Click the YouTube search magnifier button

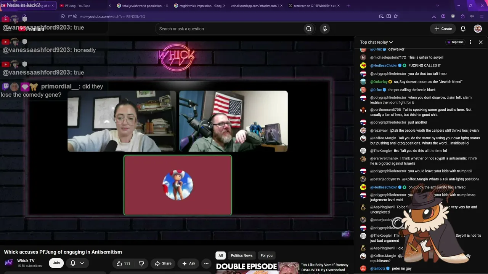click(309, 29)
